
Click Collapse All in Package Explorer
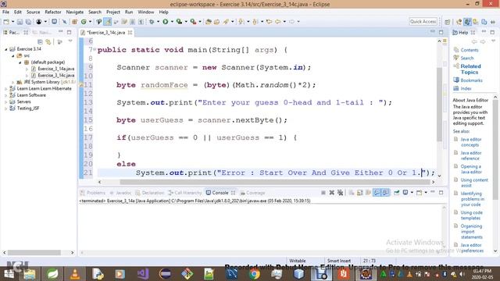40,41
